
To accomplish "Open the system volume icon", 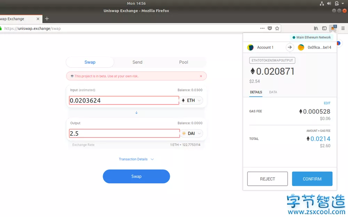I will pos(329,3).
